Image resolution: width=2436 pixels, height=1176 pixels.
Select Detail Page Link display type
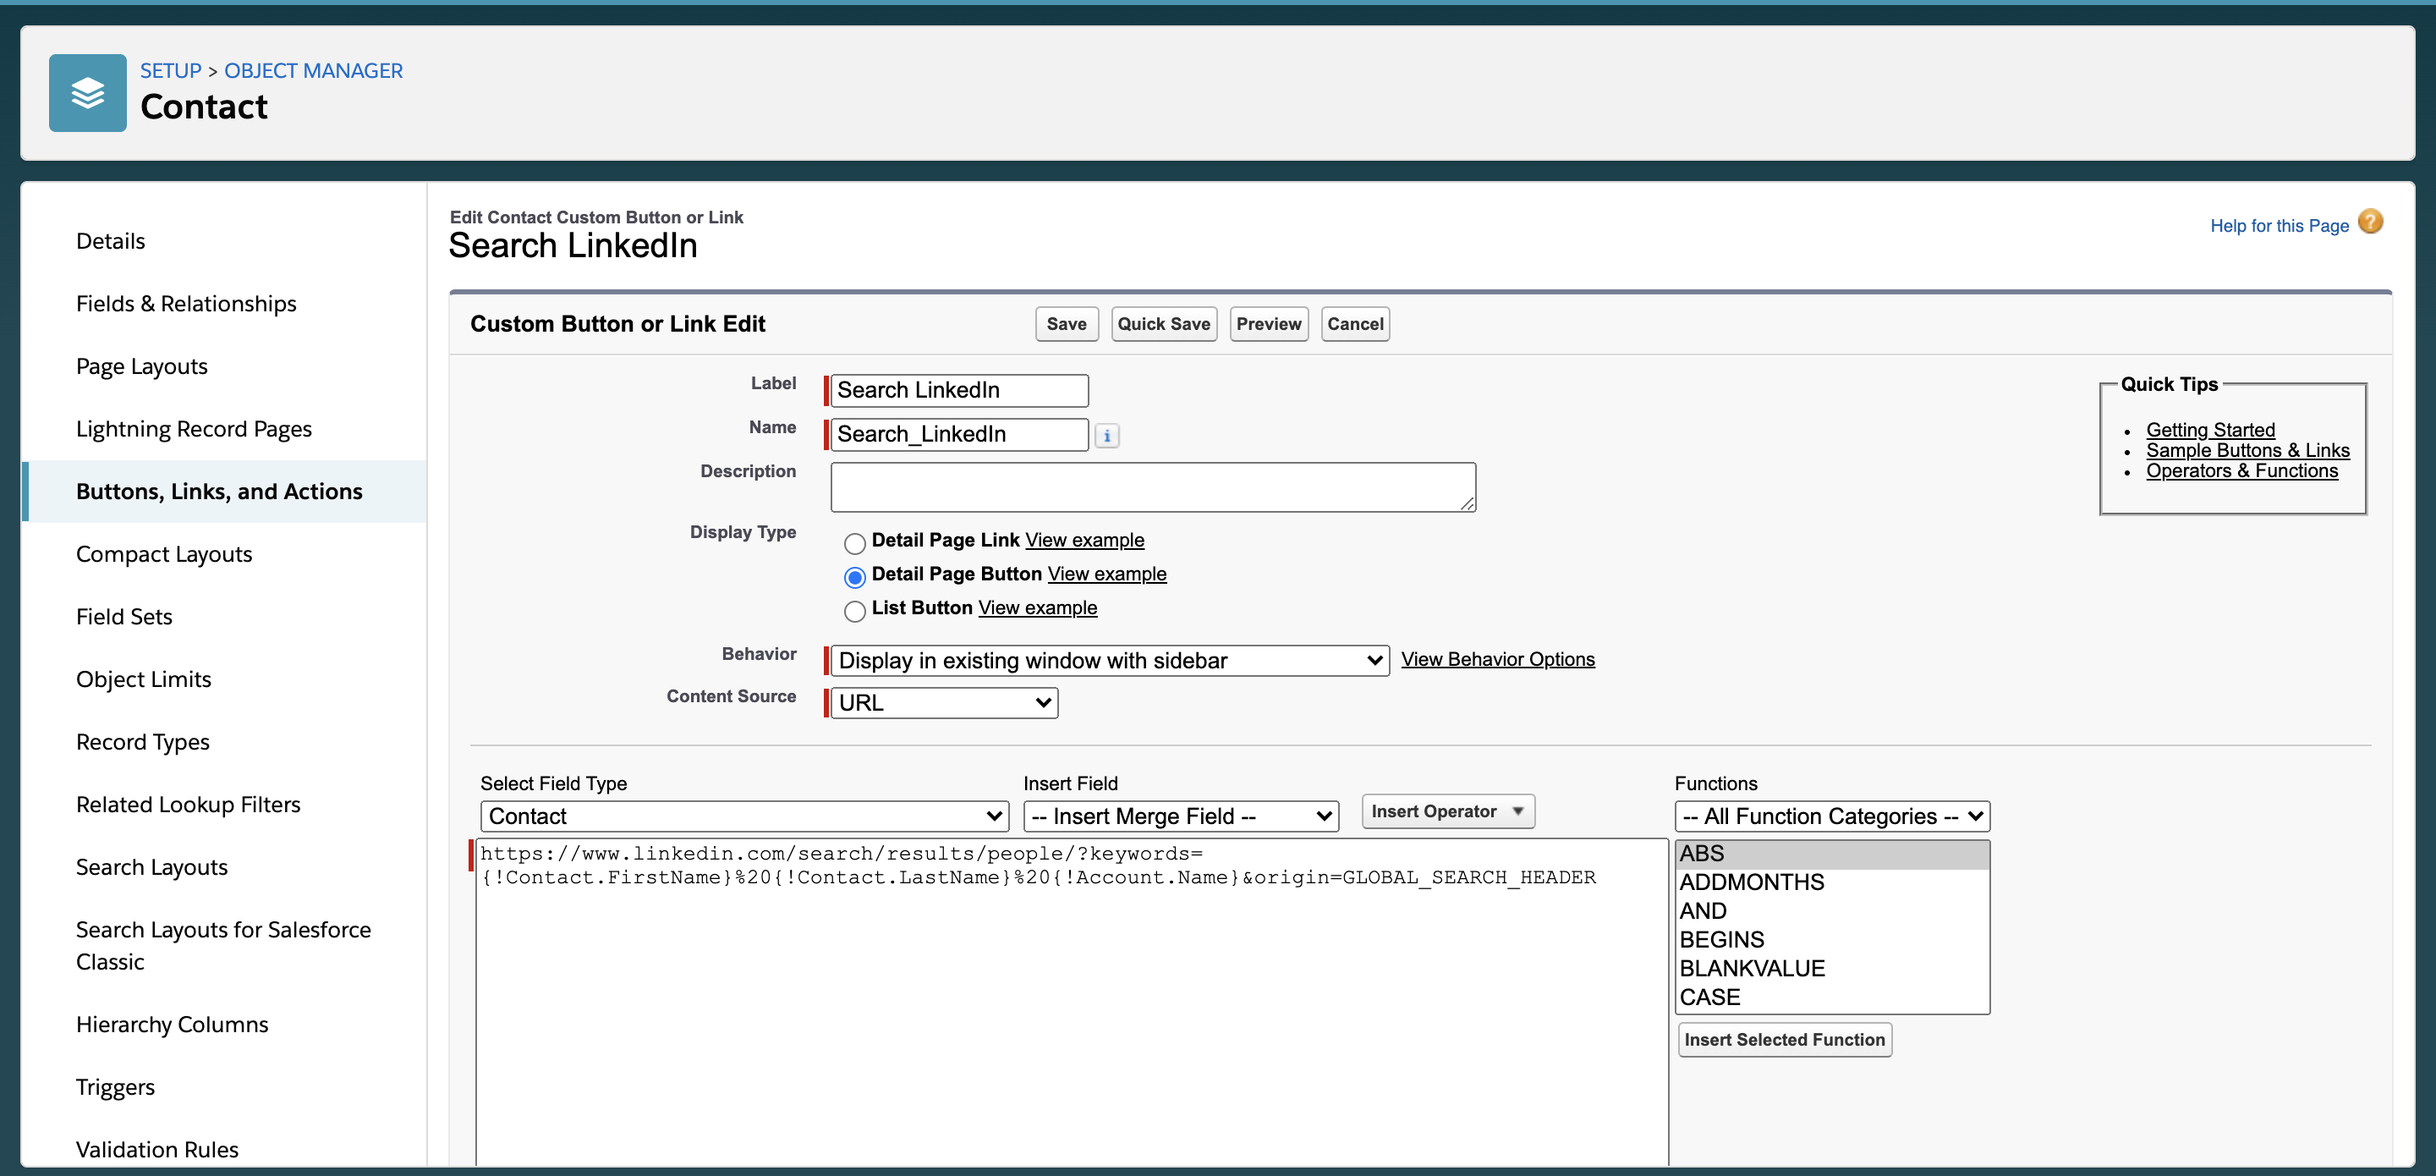pos(854,543)
